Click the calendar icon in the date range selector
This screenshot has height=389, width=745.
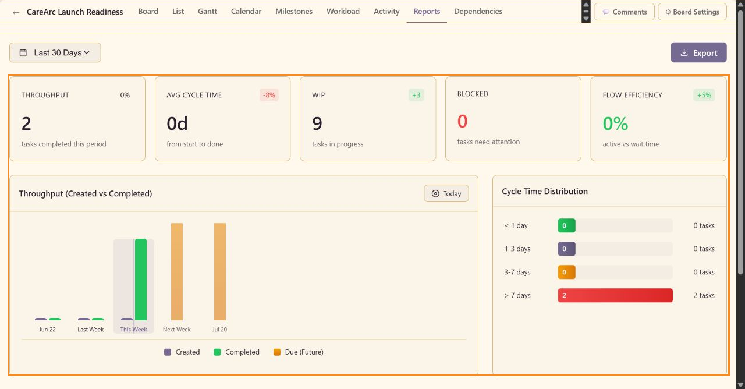coord(23,52)
